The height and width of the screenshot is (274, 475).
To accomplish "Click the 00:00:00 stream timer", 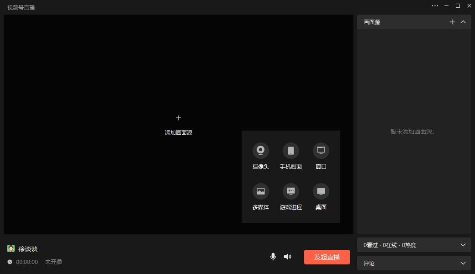I will click(26, 262).
